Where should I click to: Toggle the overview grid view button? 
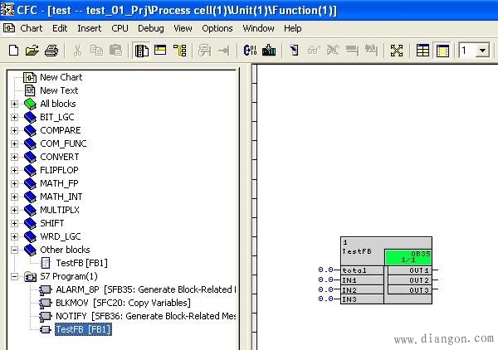[x=423, y=51]
